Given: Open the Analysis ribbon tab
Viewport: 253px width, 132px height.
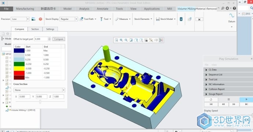Looking at the screenshot, I should pos(84,9).
